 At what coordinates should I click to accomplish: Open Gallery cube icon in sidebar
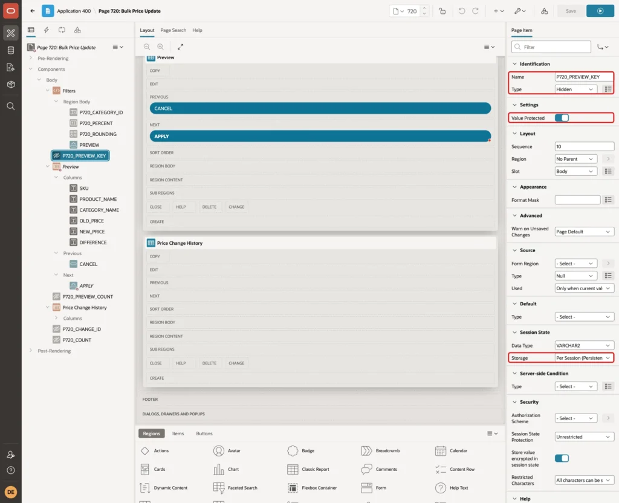[x=11, y=84]
